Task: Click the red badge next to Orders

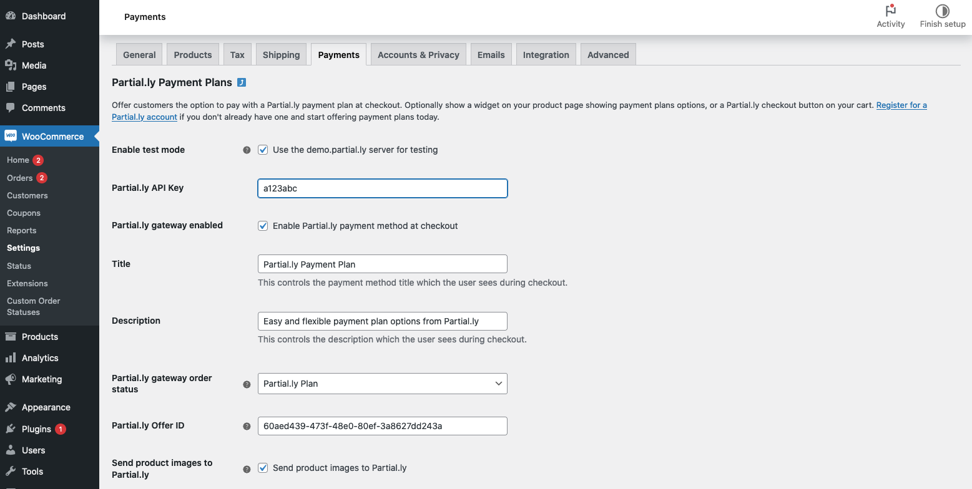Action: [x=42, y=178]
